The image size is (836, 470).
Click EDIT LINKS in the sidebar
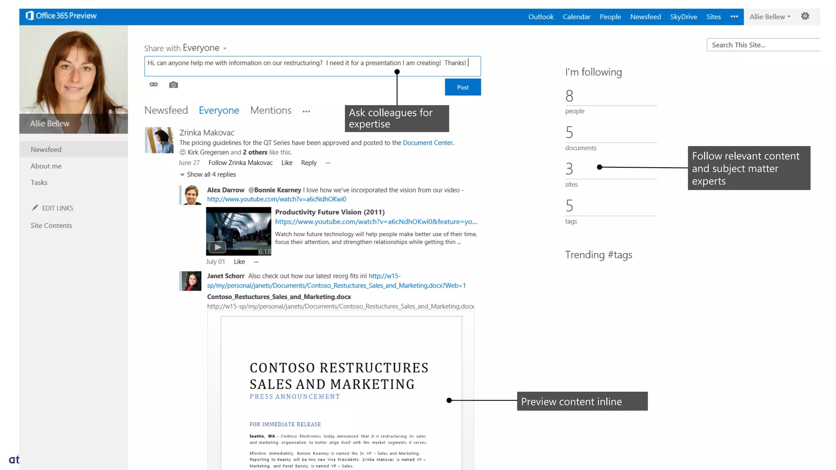58,208
